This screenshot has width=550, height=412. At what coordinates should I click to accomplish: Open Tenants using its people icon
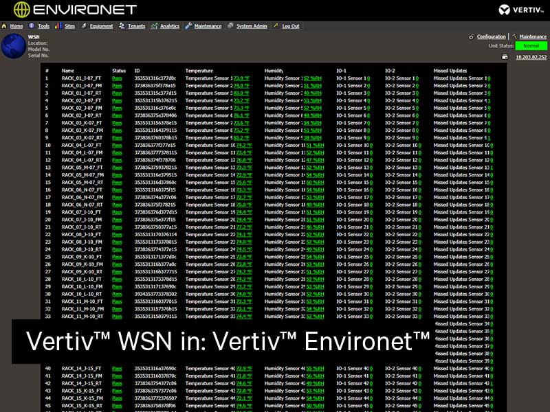click(x=122, y=26)
